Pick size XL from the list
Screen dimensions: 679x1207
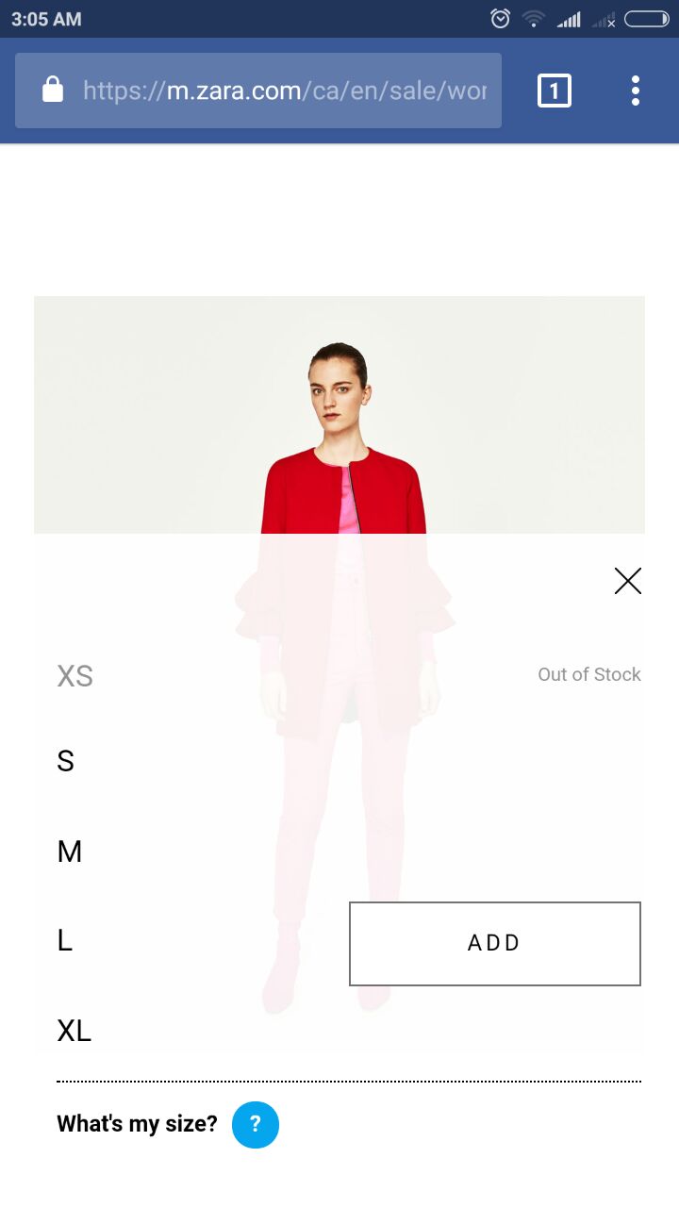(75, 1031)
